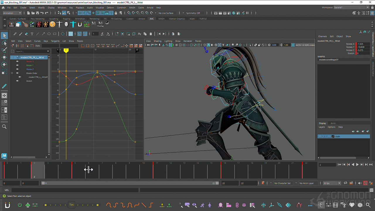Screen dimensions: 375x211
Task: Click the Overlap shelf icon
Action: point(100,24)
